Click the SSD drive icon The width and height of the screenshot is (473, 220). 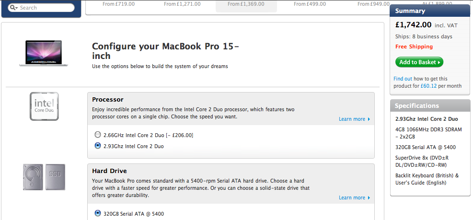55,177
